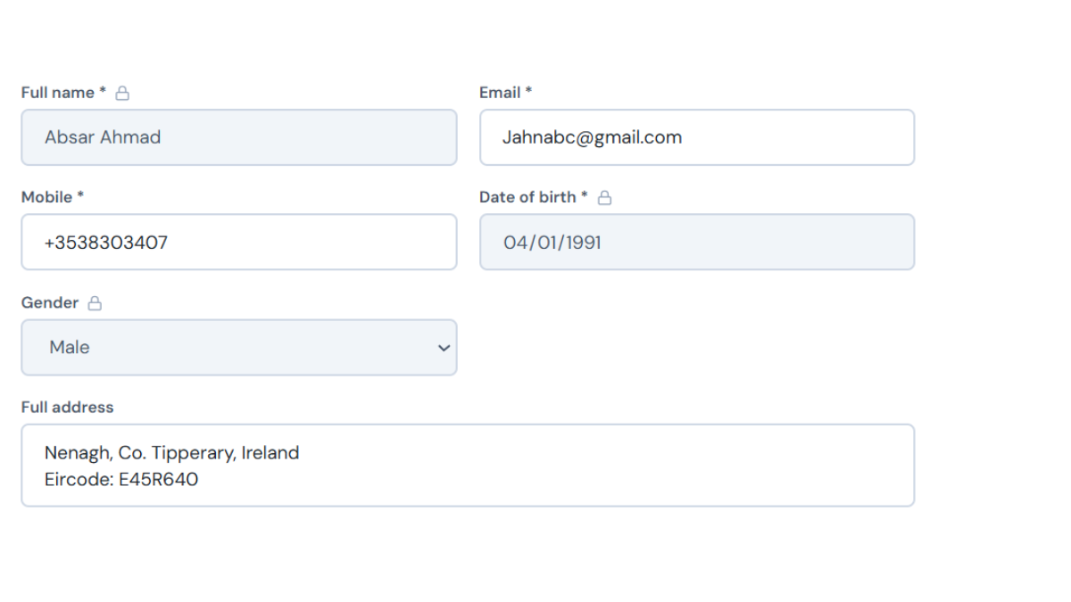Click the 'Gender' label text
The width and height of the screenshot is (1071, 602).
point(50,303)
